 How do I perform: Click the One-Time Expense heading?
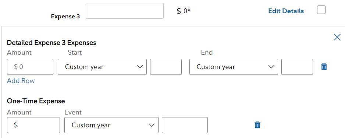click(36, 101)
